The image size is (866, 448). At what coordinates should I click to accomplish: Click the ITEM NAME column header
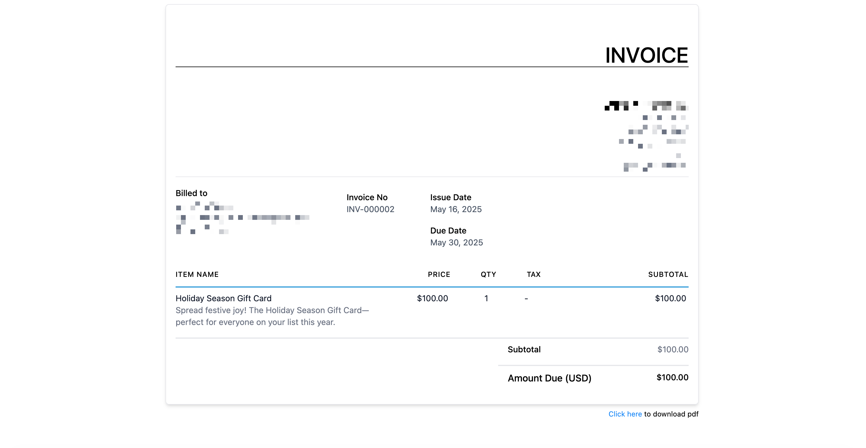pos(197,275)
